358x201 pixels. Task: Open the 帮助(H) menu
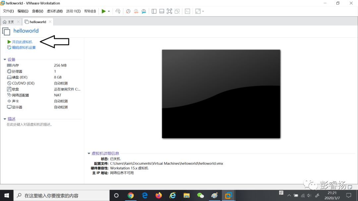coord(90,11)
